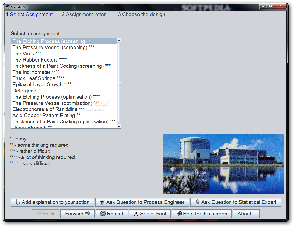Select Electrophoresis of Ranitidine assignment
294x227 pixels.
[x=64, y=109]
